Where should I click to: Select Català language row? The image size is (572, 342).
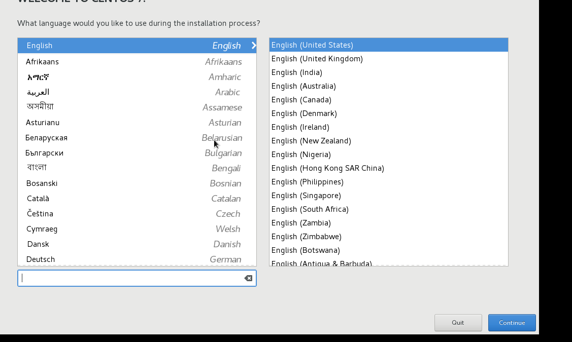[137, 199]
